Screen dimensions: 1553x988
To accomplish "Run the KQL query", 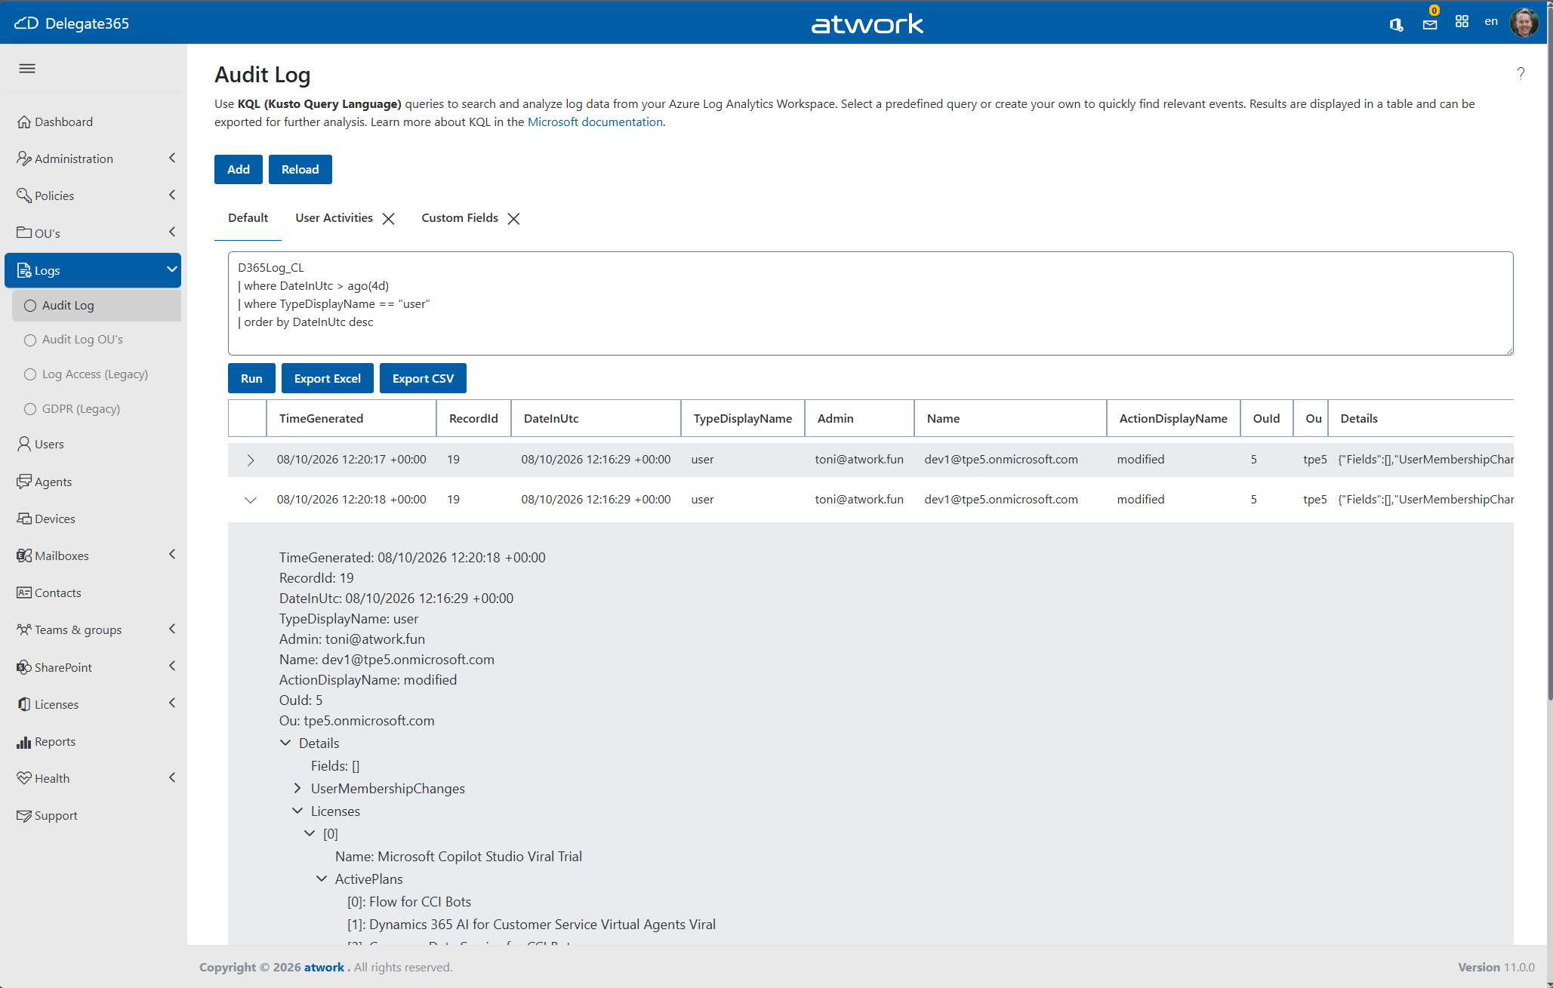I will pyautogui.click(x=251, y=379).
